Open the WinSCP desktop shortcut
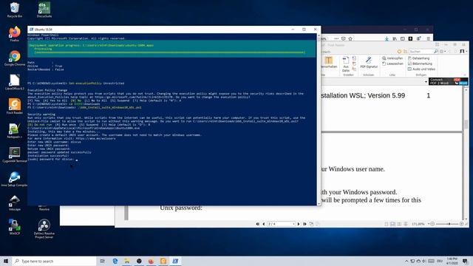Image resolution: width=473 pixels, height=266 pixels. click(15, 227)
